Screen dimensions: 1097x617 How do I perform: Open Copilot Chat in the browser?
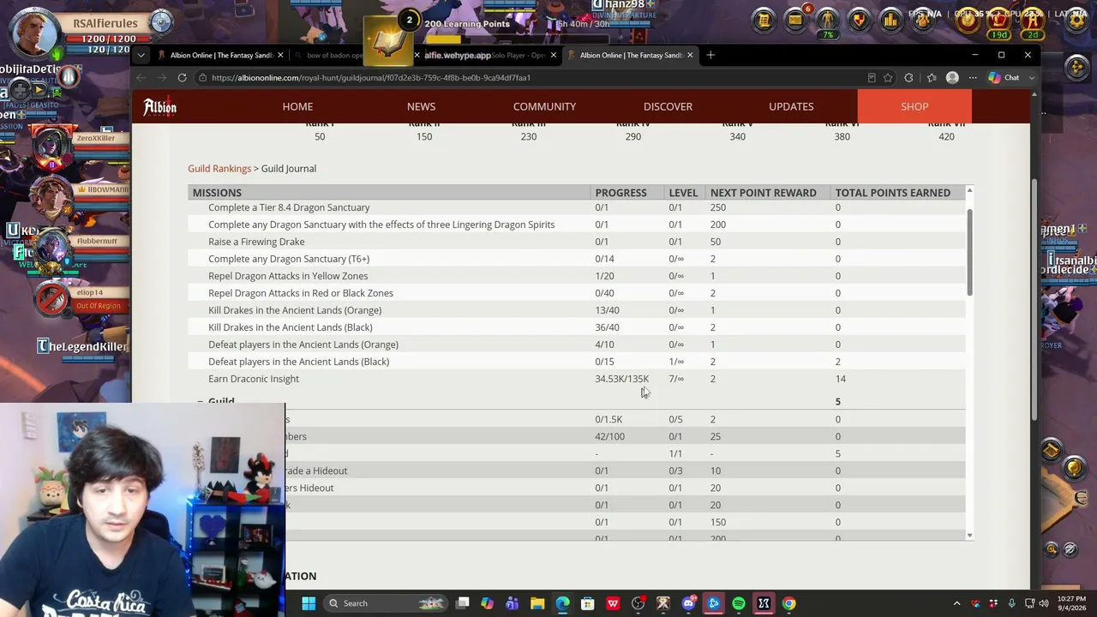point(1004,77)
